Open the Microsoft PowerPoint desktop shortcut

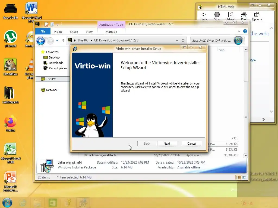11,181
